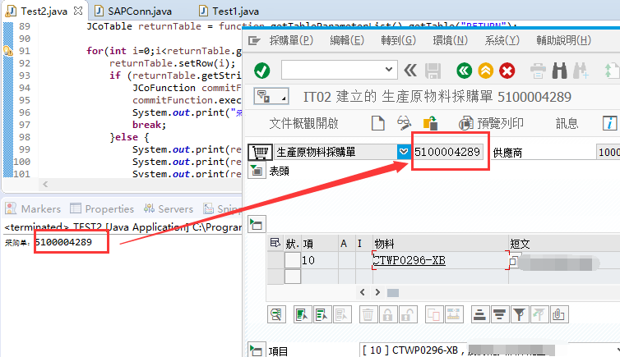Click the table select-all settings icon
Viewport: 620px width, 357px height.
point(275,243)
